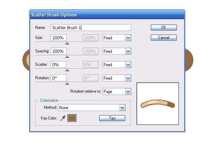Click the Rotation slider handle
Viewport: 201px width, 147px height.
tap(67, 84)
